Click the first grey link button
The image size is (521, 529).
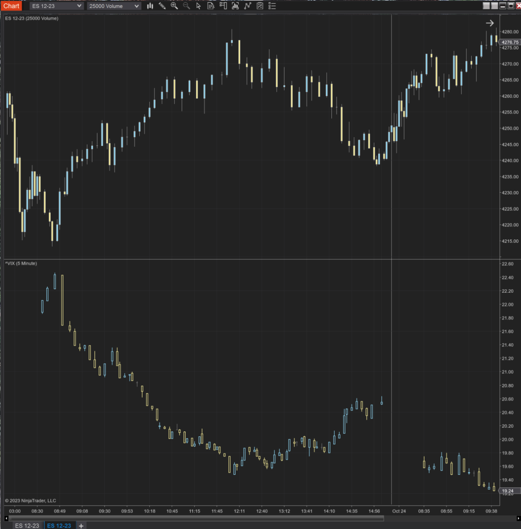tap(486, 6)
